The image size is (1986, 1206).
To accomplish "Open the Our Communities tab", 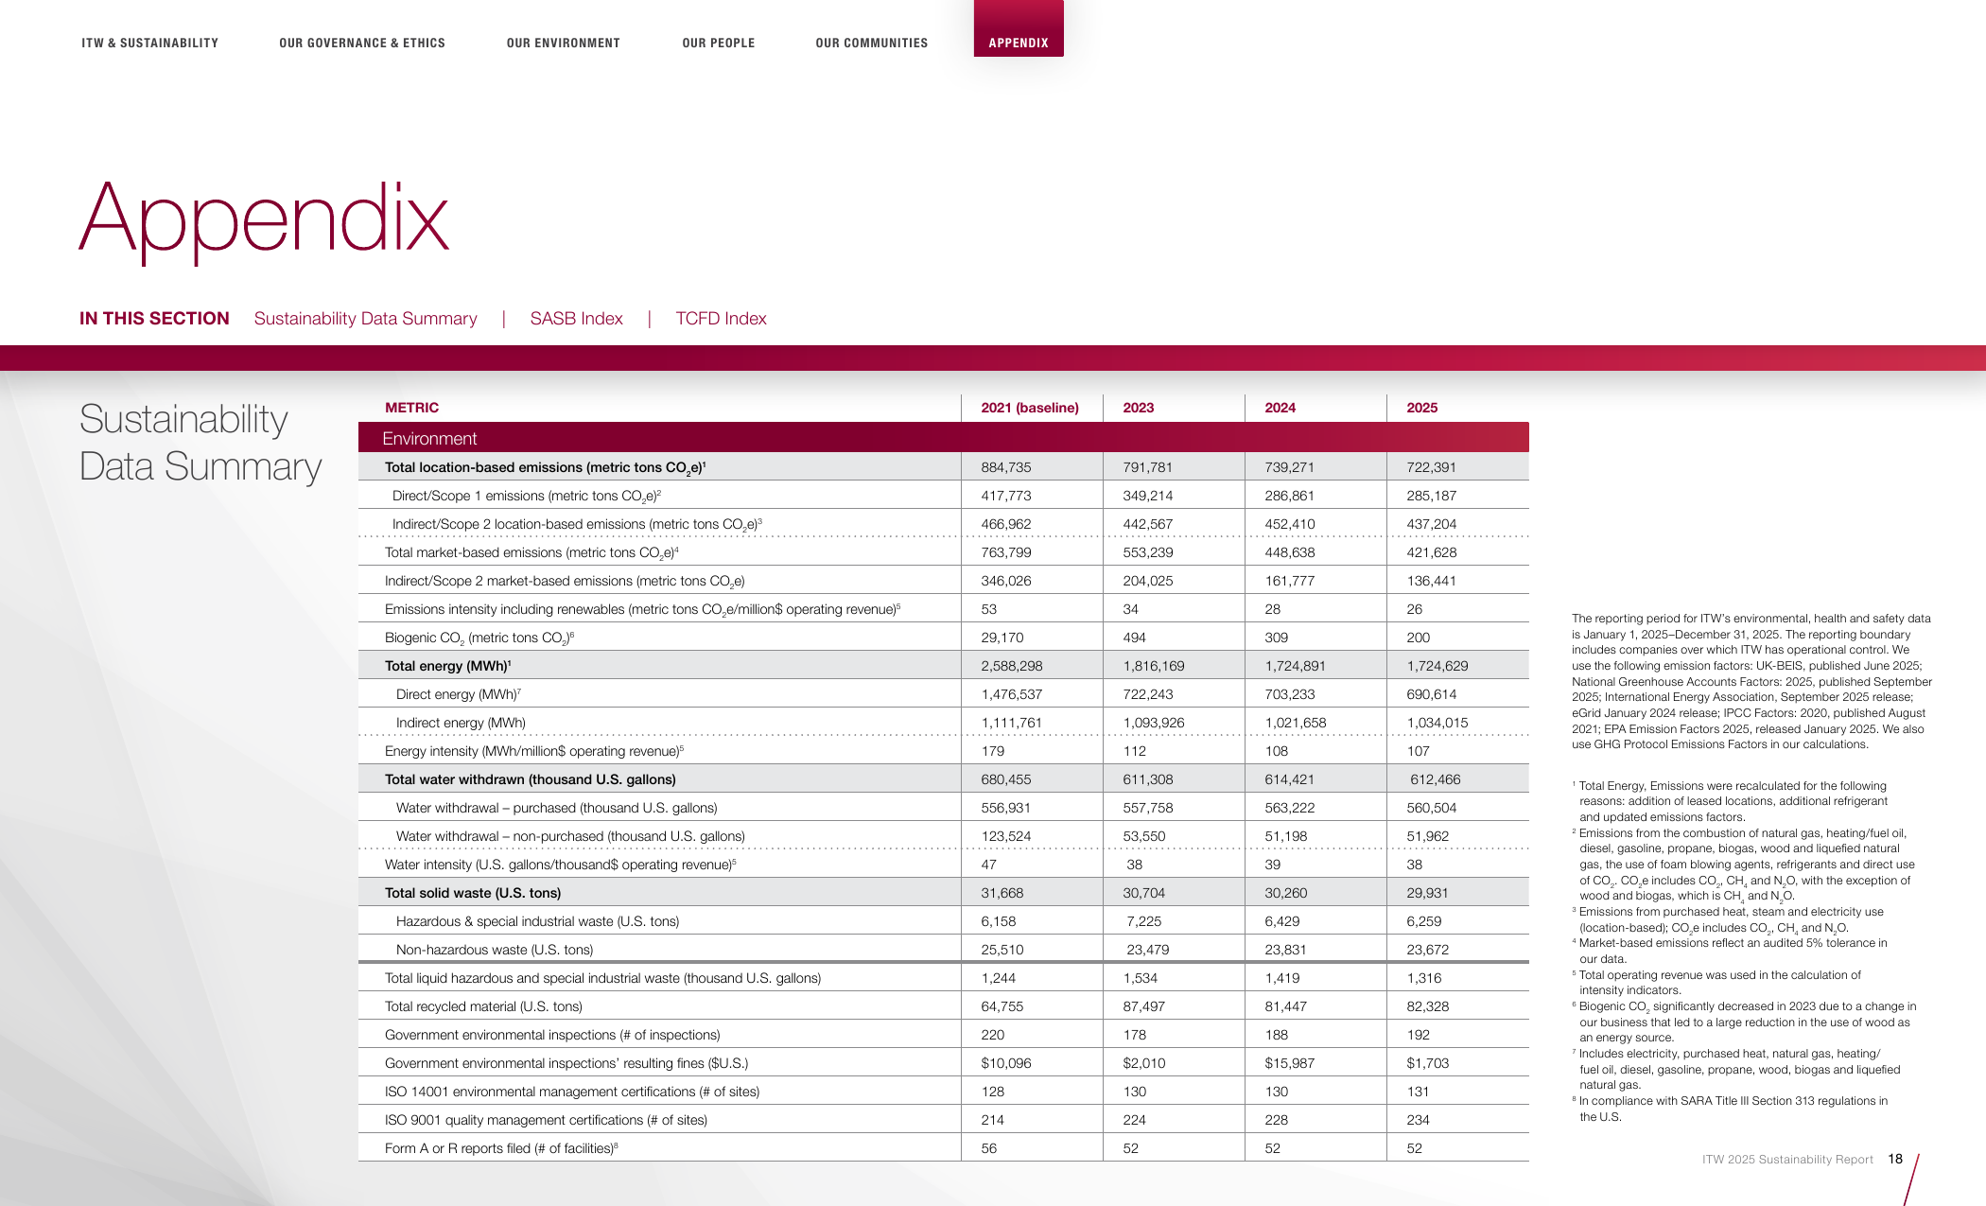I will pos(872,44).
